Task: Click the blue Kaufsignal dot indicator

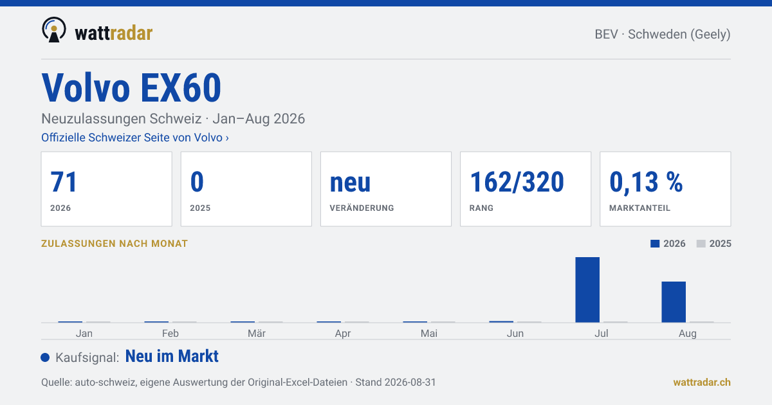Action: [x=45, y=357]
